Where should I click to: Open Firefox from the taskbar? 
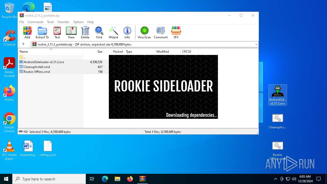coord(130,179)
